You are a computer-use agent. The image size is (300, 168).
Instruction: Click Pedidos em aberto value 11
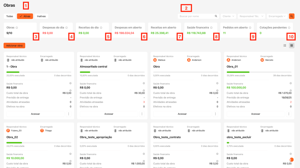point(224,33)
